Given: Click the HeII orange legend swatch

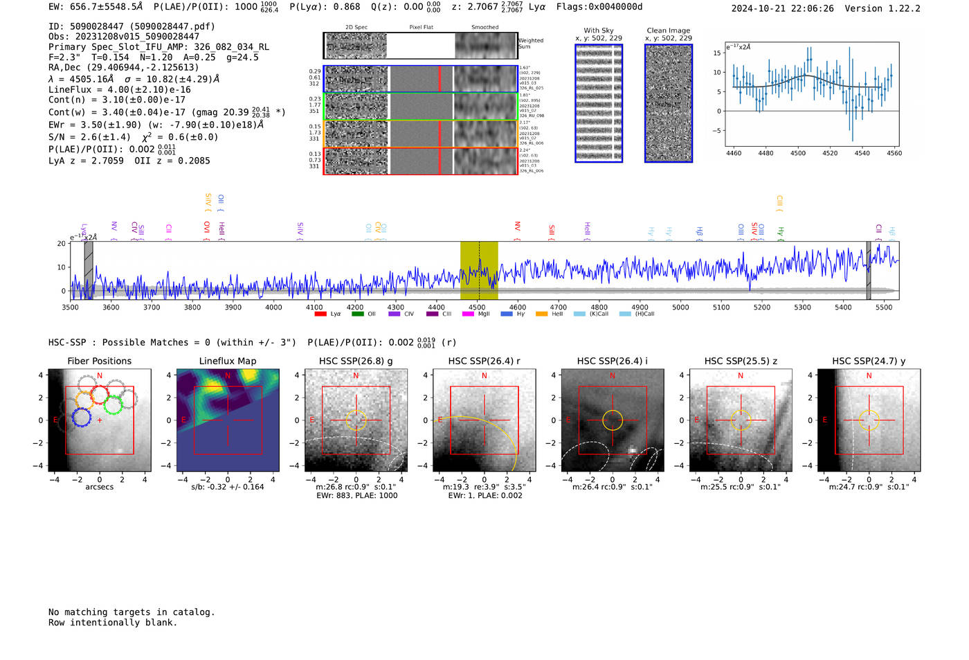Looking at the screenshot, I should (541, 314).
